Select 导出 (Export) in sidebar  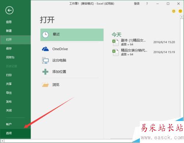(x=9, y=93)
